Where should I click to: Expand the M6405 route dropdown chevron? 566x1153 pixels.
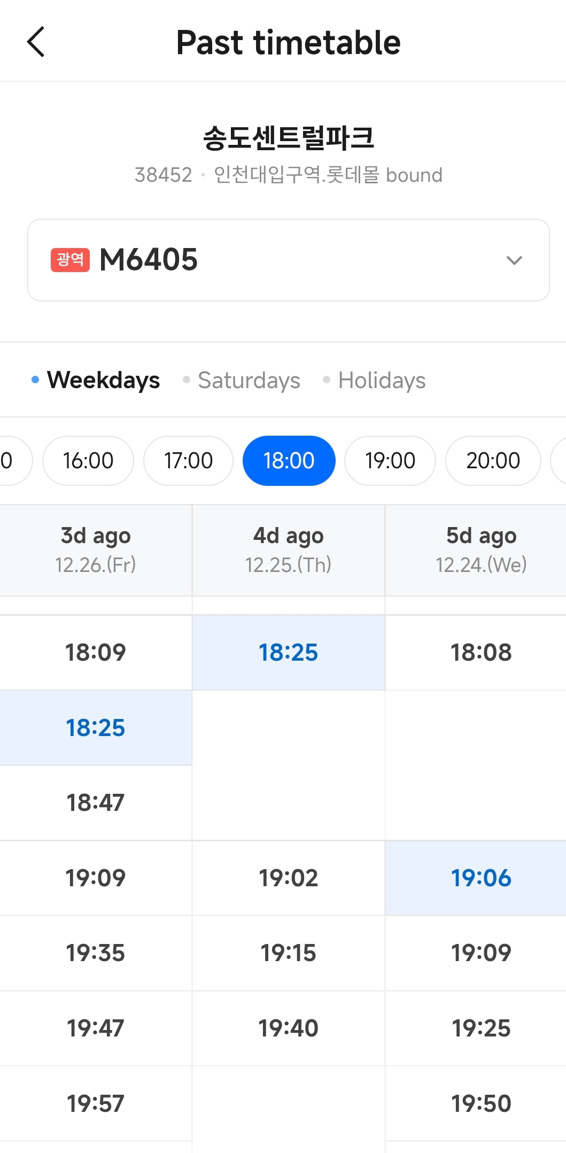514,260
